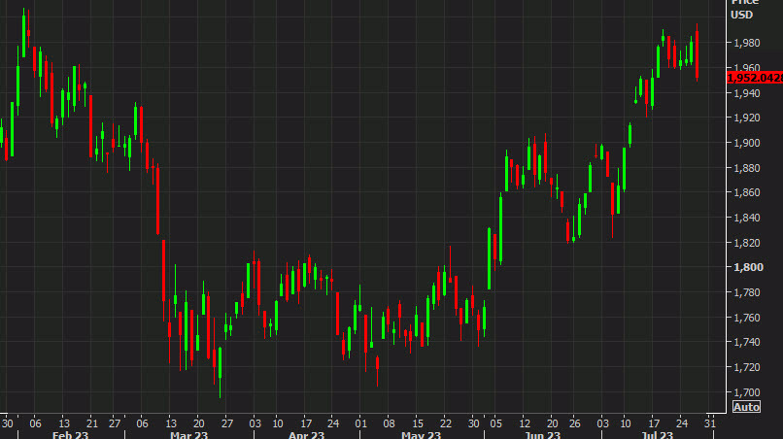The height and width of the screenshot is (439, 783).
Task: Click the 15 date label in May
Action: pos(418,423)
